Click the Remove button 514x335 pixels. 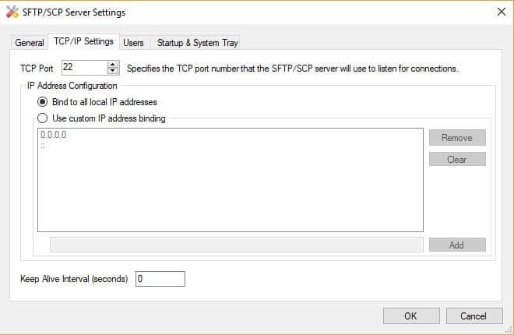pyautogui.click(x=457, y=138)
